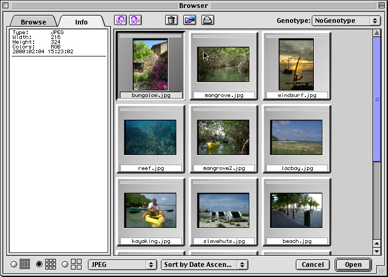Switch to the Info tab
This screenshot has height=277, width=388.
(81, 22)
